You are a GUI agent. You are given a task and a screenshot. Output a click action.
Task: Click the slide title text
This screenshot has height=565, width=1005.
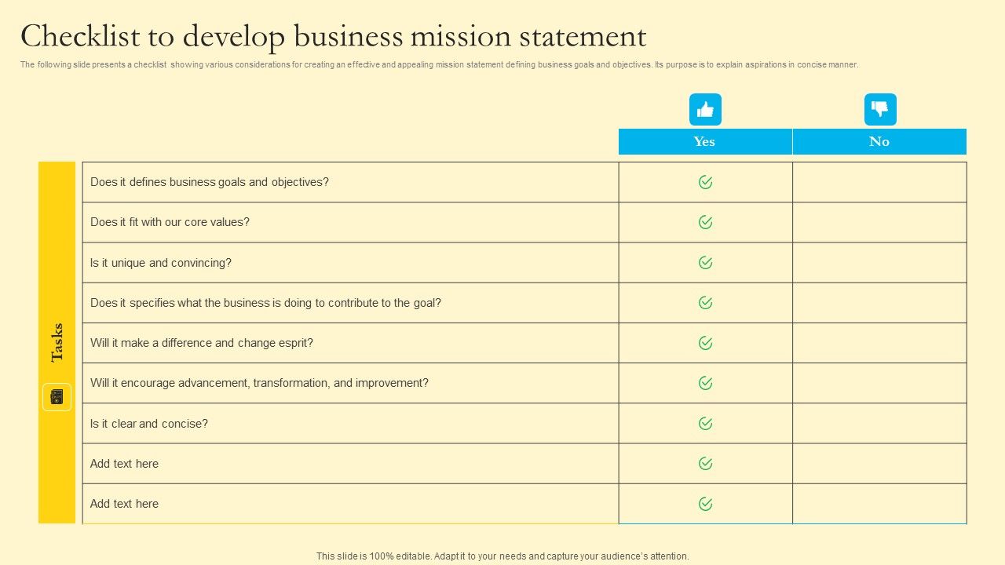(334, 37)
